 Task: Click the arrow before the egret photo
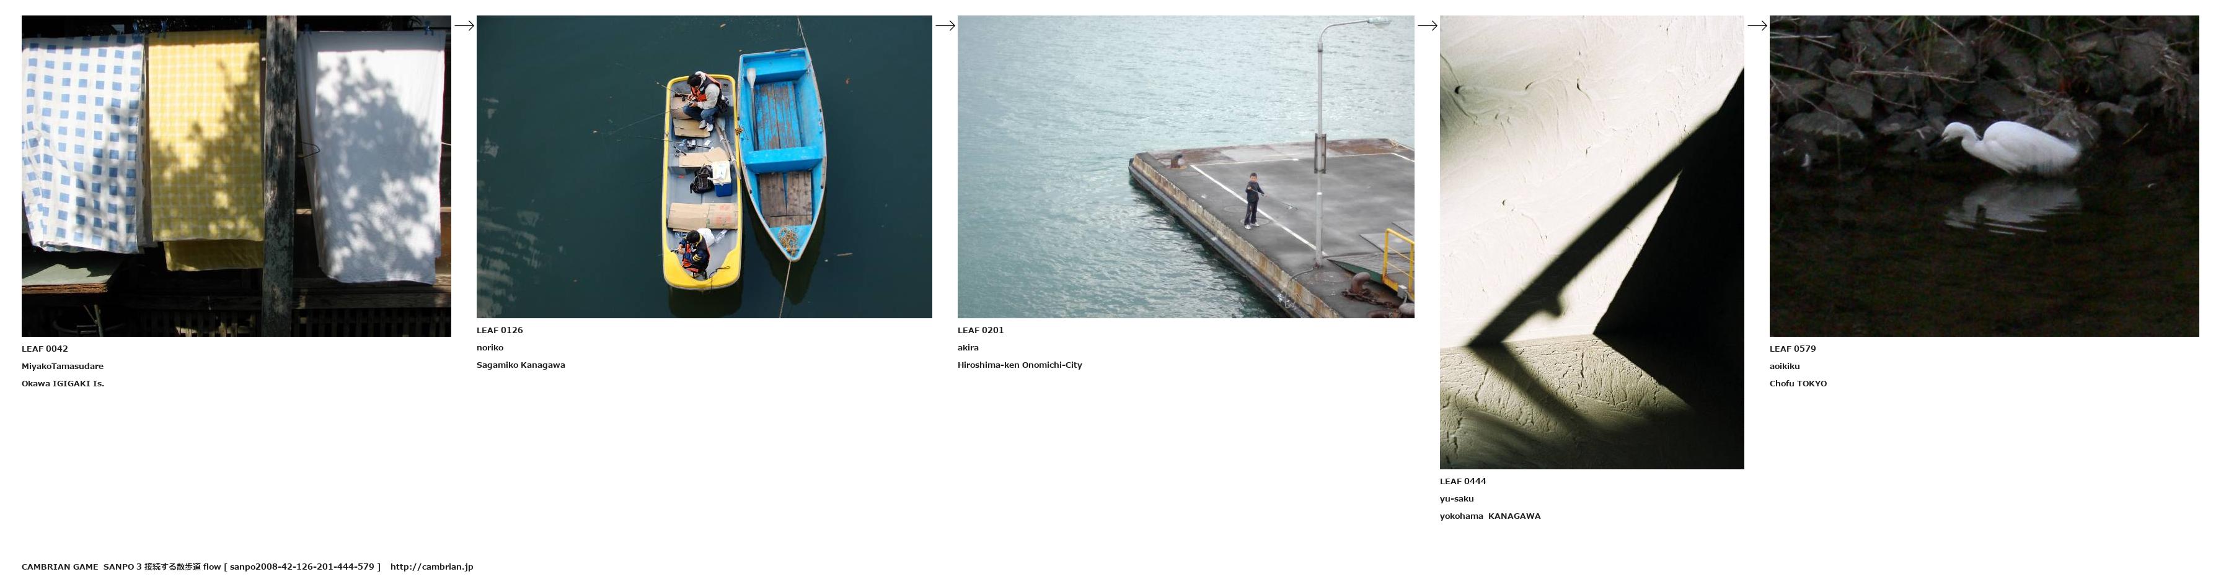1756,26
